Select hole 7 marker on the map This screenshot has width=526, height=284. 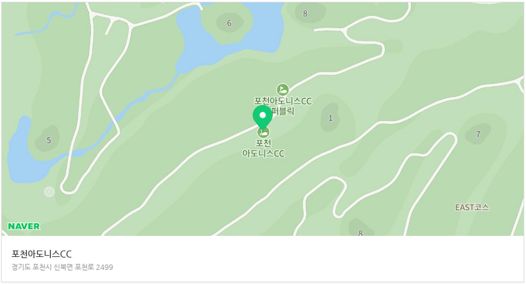pos(478,134)
